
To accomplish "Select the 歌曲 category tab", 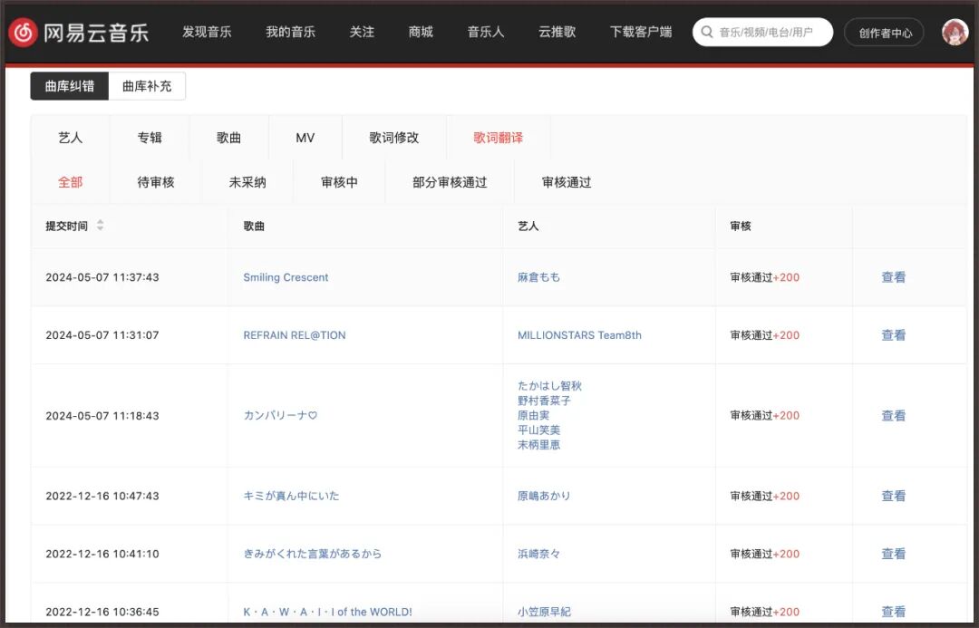I will tap(228, 138).
